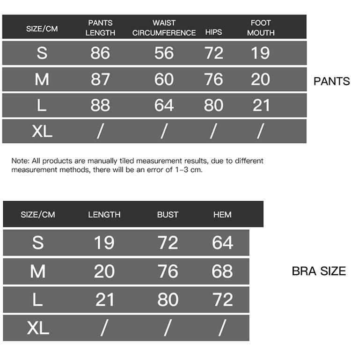Select size S row label in pants table
The width and height of the screenshot is (351, 351).
42,53
